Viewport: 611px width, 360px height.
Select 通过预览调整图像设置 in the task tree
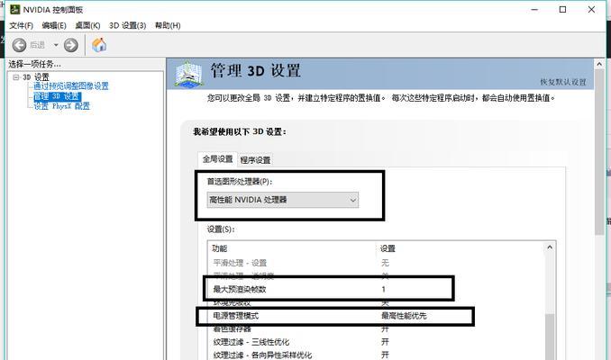[x=71, y=86]
